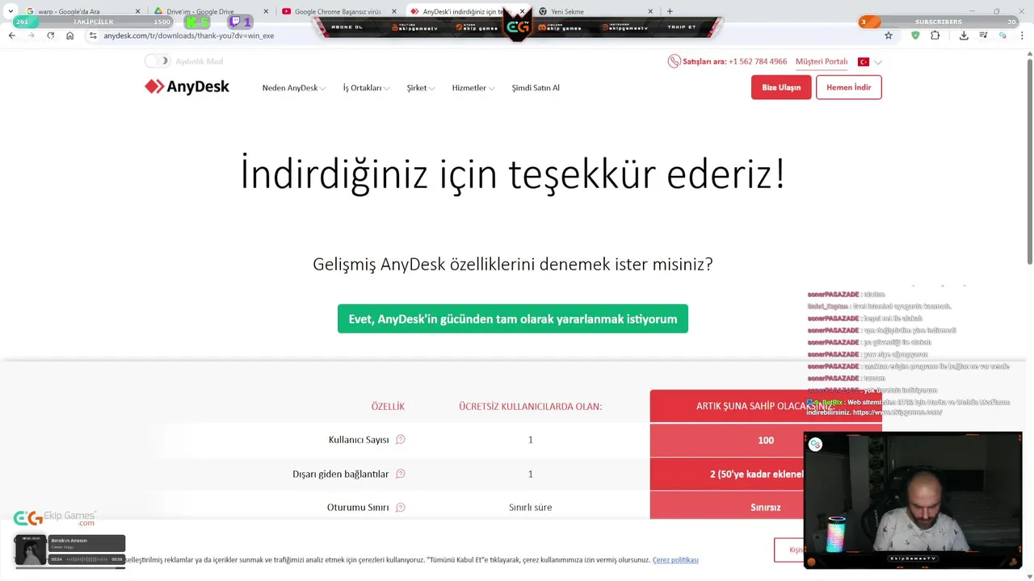Click the AnyDesk logo
This screenshot has width=1034, height=581.
(x=187, y=87)
